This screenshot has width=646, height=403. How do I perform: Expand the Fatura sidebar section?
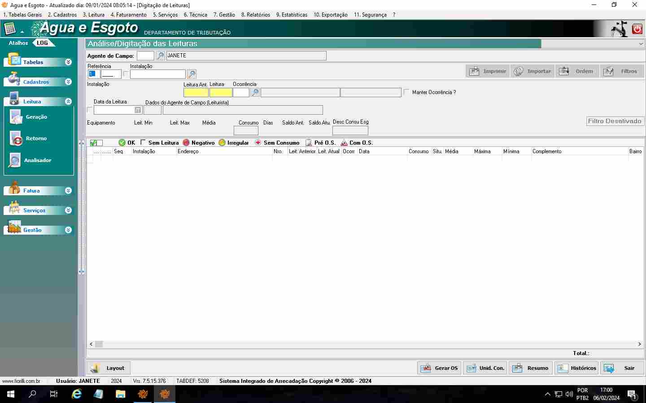point(68,191)
